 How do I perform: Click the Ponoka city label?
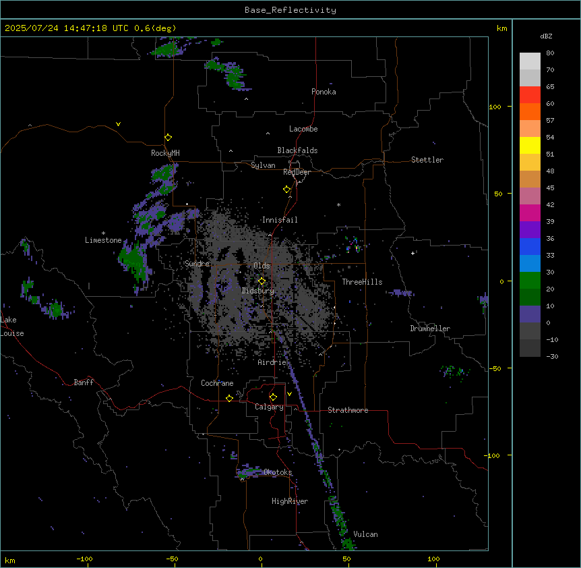point(324,92)
